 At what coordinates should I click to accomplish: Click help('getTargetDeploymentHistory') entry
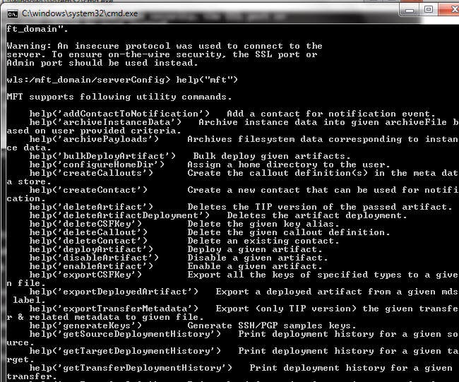125,351
